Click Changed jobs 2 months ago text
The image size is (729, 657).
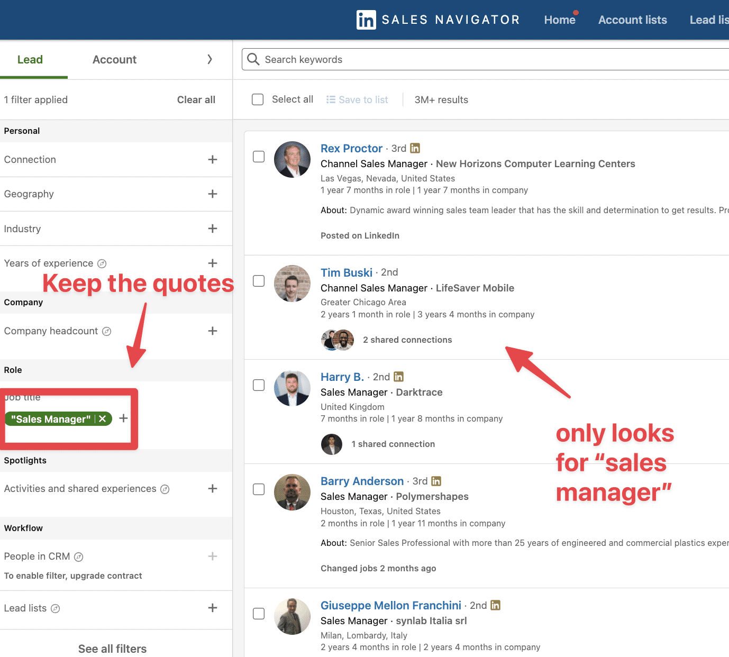[x=378, y=569]
